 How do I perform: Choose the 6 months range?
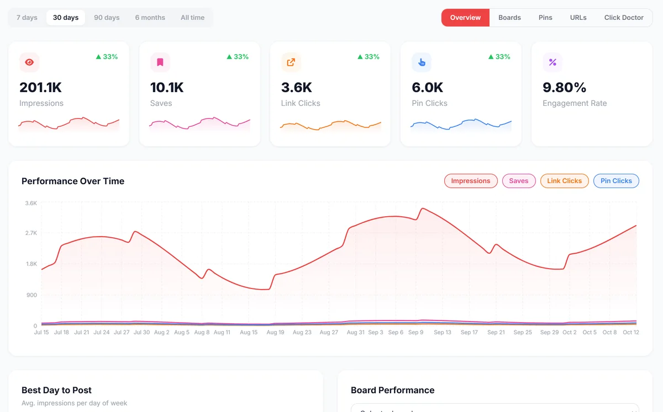[150, 18]
